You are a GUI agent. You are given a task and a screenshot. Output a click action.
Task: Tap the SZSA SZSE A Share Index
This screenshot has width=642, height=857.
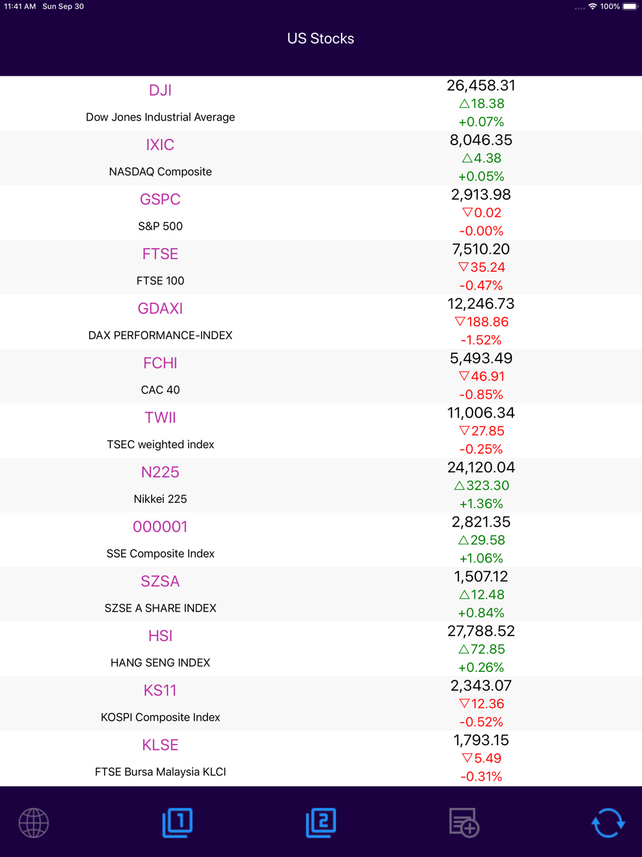tap(321, 595)
